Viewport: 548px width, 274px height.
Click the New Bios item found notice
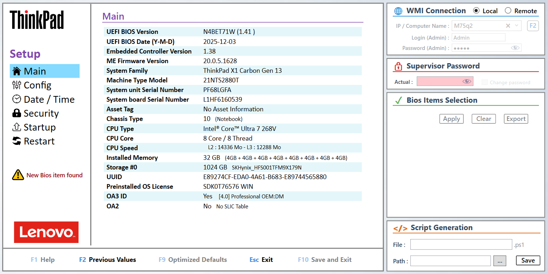(x=55, y=175)
